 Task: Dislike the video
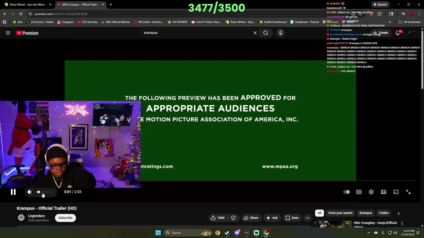[233, 218]
